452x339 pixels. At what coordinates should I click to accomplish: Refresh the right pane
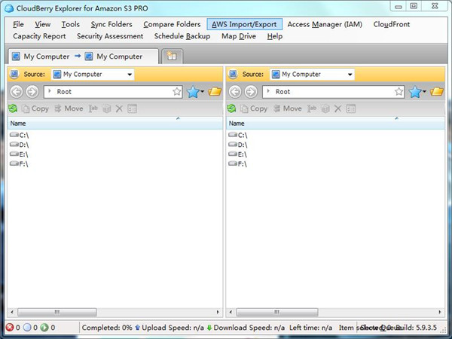pyautogui.click(x=231, y=108)
